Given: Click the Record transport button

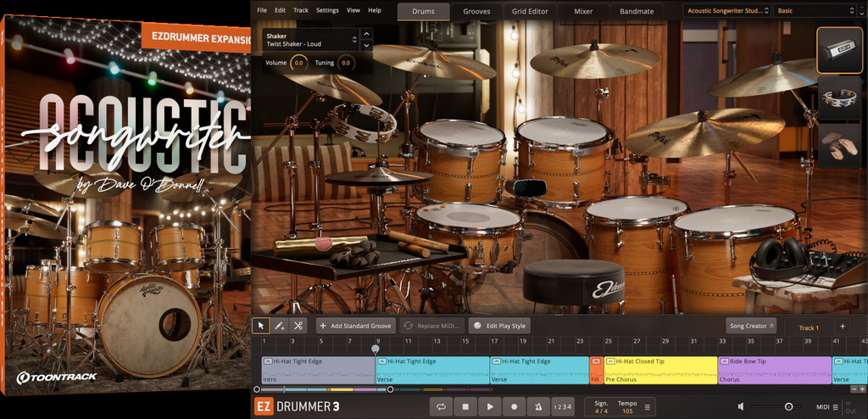Looking at the screenshot, I should click(x=515, y=407).
